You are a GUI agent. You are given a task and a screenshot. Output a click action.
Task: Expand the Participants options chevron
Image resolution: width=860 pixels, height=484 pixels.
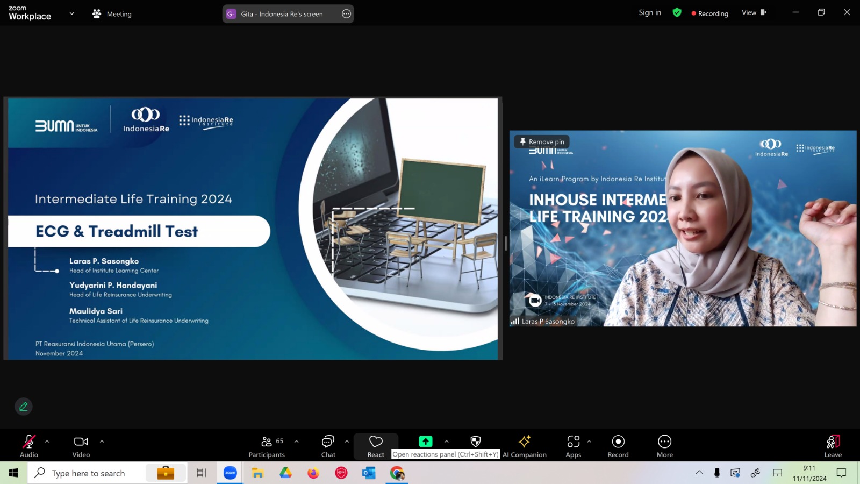pos(297,442)
